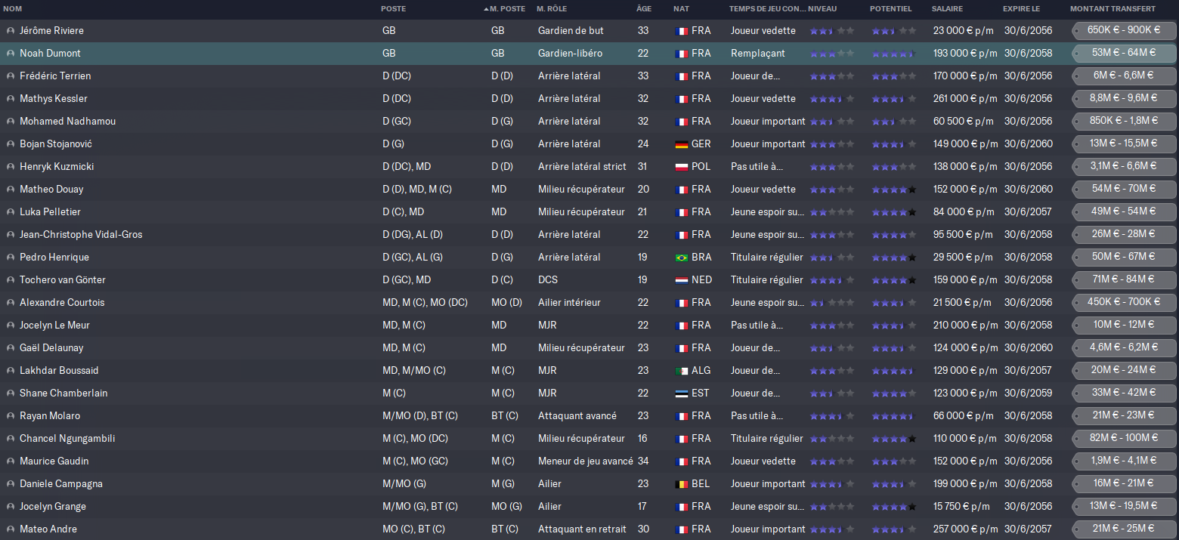Sort players by ÂGE column
1179x540 pixels.
click(643, 9)
